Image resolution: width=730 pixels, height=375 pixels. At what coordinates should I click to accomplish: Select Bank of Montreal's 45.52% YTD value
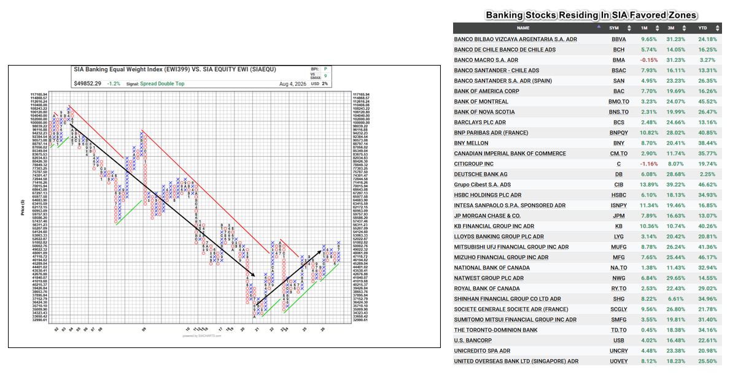[707, 101]
